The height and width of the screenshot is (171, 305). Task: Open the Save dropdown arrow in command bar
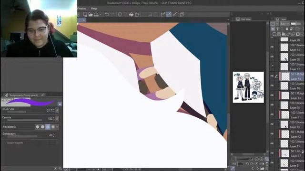tap(101, 14)
